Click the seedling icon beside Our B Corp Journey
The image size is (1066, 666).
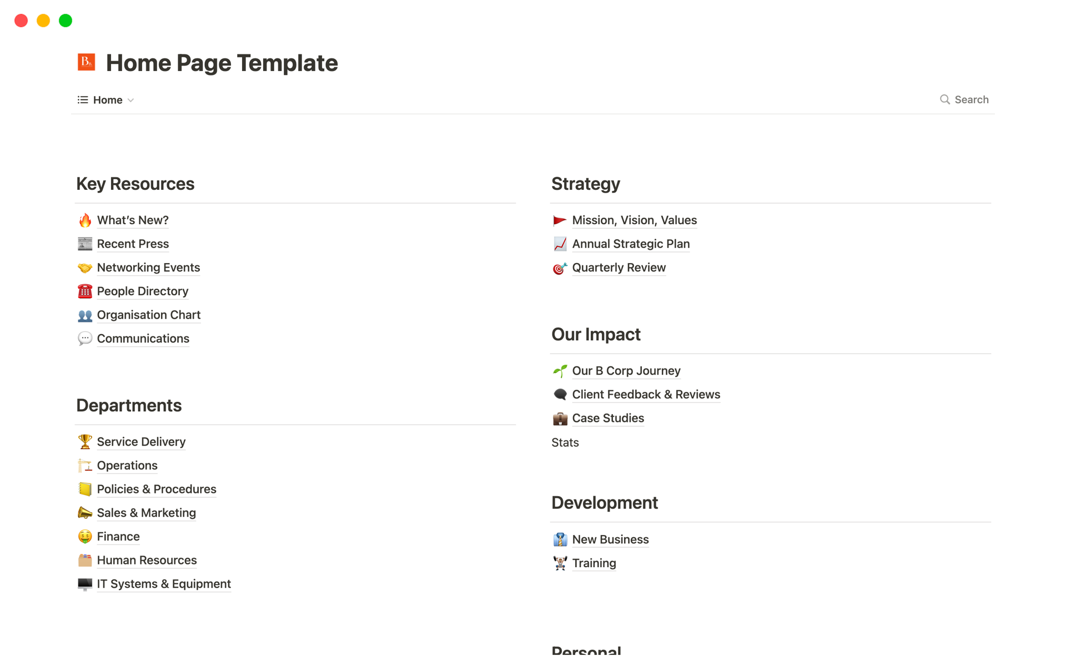click(x=560, y=371)
